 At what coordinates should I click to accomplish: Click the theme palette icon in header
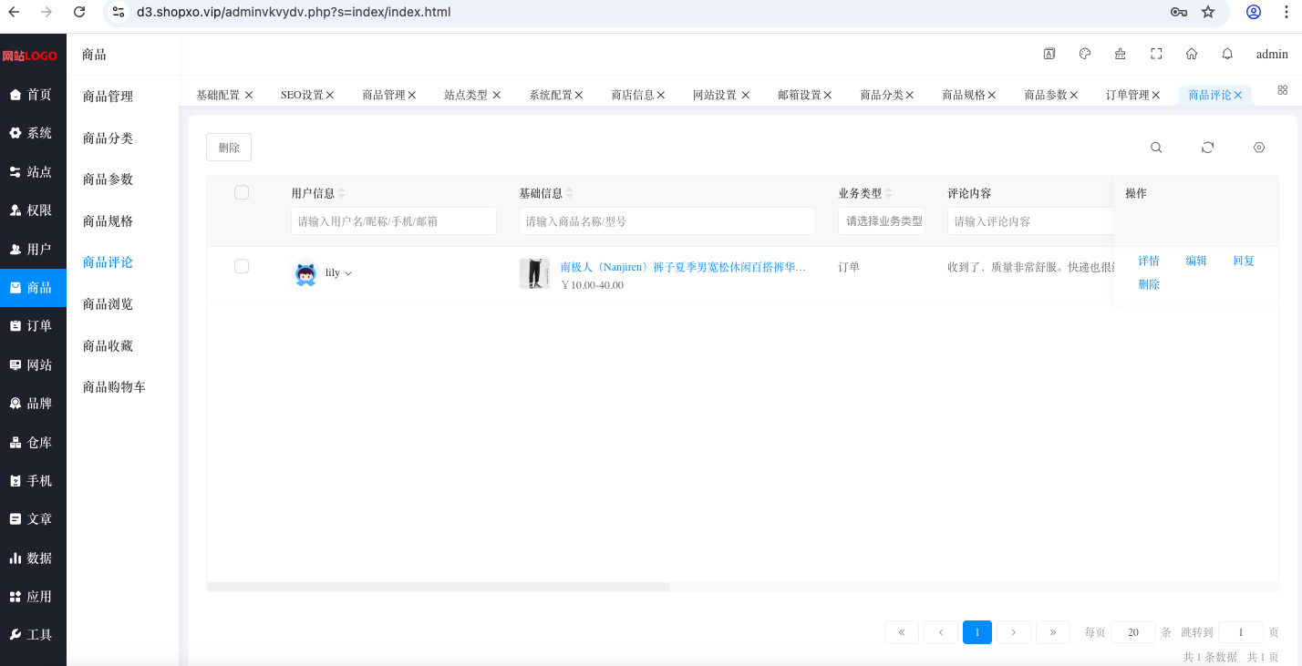(x=1085, y=54)
